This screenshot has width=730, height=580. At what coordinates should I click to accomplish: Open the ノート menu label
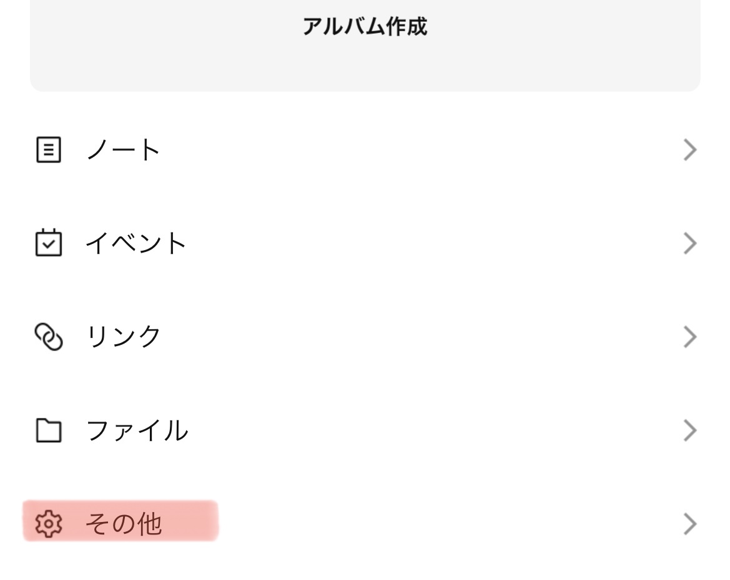pyautogui.click(x=124, y=150)
